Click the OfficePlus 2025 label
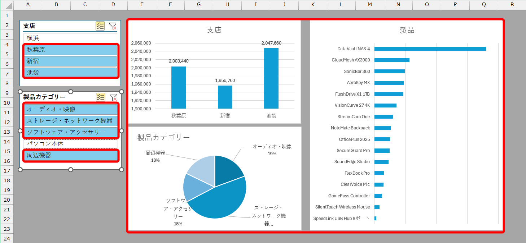Viewport: 526px width, 243px height. click(x=354, y=139)
